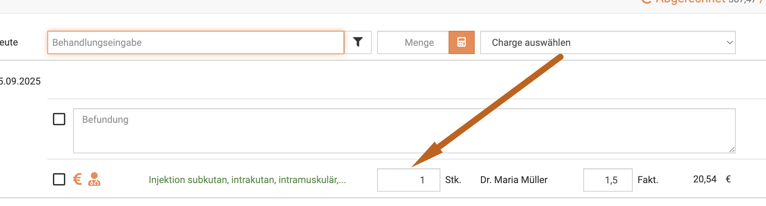
Task: Click the Heute label at left
Action: pos(9,42)
